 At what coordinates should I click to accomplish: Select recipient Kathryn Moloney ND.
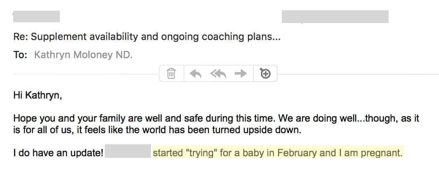[x=83, y=55]
